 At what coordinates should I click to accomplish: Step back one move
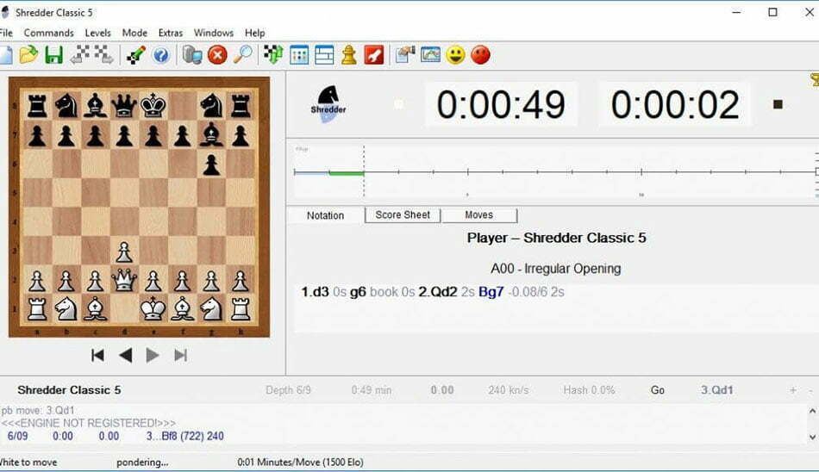tap(125, 356)
